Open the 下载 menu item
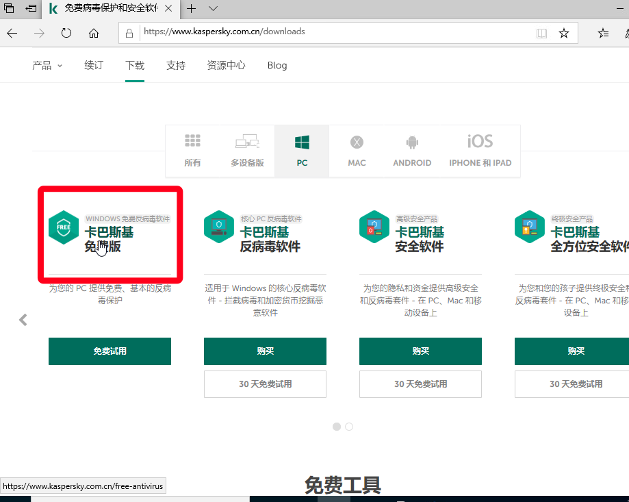 135,66
